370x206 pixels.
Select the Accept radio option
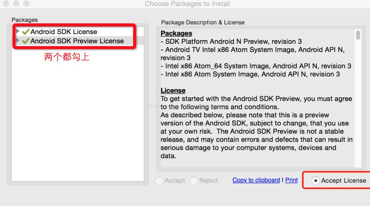(x=159, y=181)
